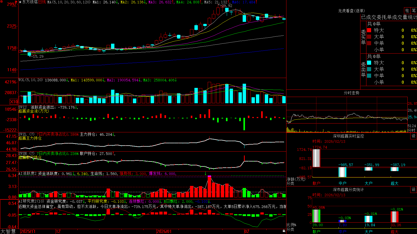
Task: Click the 散户 bar showing 1724.74
Action: pyautogui.click(x=316, y=158)
